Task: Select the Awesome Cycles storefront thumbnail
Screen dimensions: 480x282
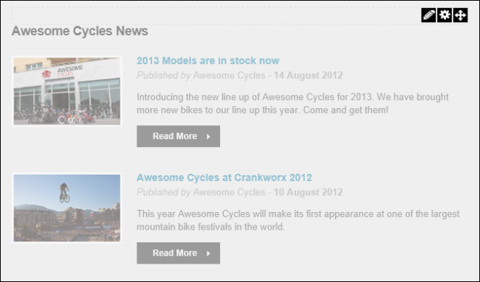Action: pyautogui.click(x=67, y=91)
